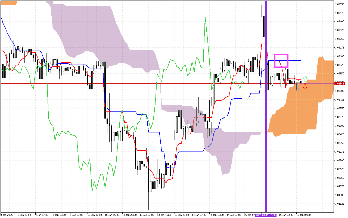Screen dimensions: 348x218
Task: Select the 15 Jan 23:00 time label
Action: click(286, 215)
